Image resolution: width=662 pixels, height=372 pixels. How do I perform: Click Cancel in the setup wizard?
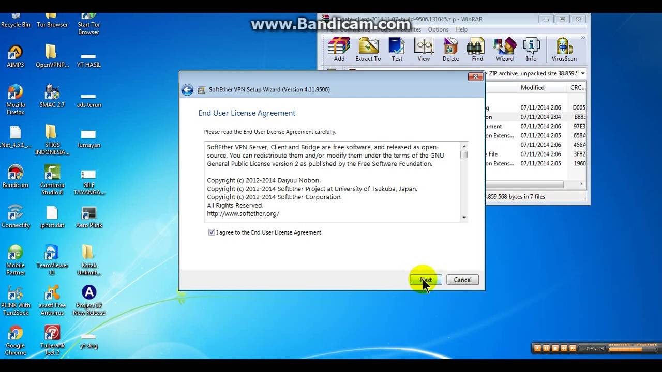(462, 280)
